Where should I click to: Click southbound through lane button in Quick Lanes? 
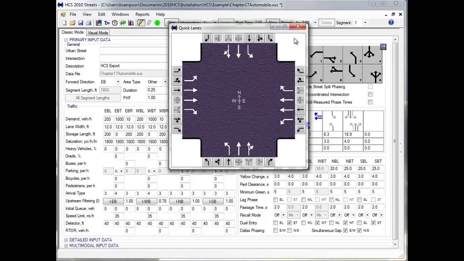pyautogui.click(x=249, y=38)
